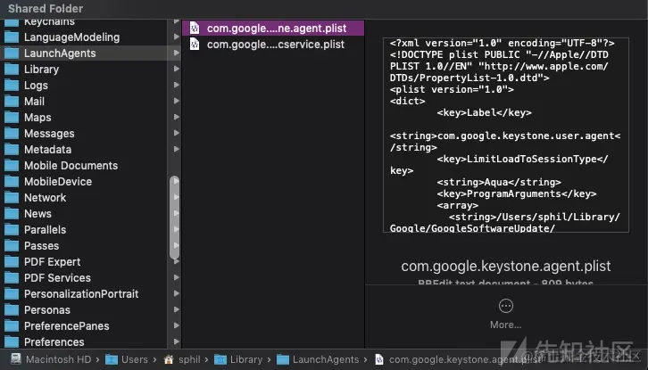Click the Parallels folder name

[45, 230]
